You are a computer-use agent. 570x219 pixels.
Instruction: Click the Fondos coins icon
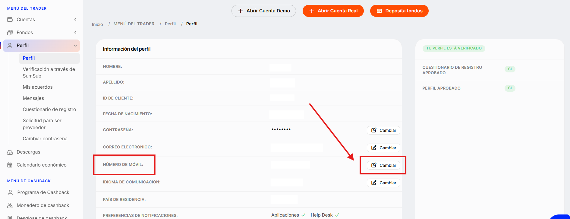[10, 33]
